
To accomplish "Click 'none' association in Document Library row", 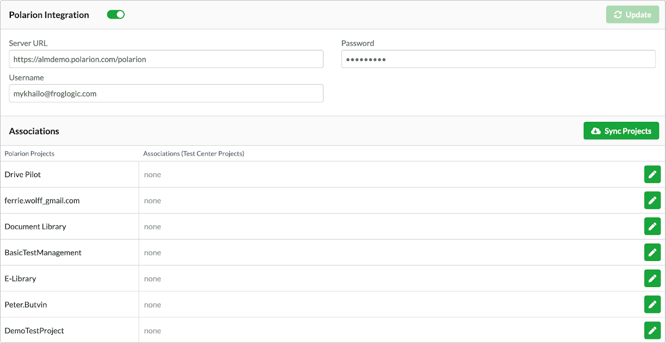I will 152,227.
